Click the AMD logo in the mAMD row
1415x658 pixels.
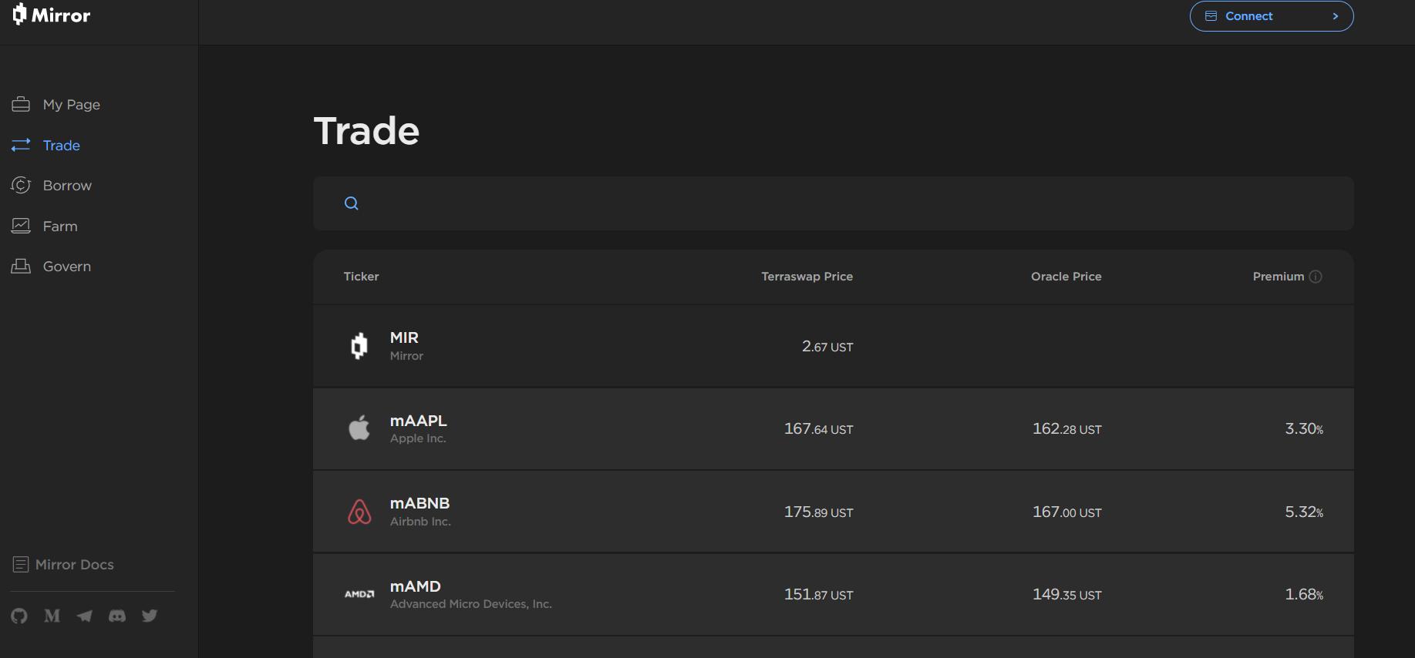pyautogui.click(x=359, y=594)
